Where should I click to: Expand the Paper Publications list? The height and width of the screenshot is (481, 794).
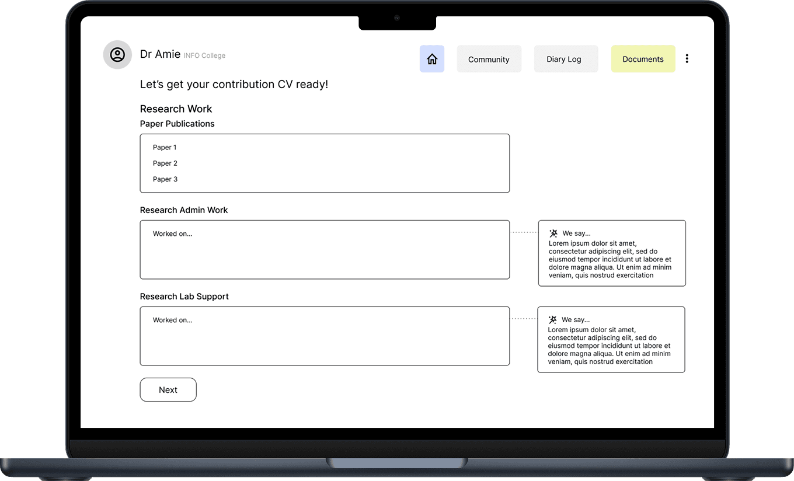pyautogui.click(x=325, y=163)
